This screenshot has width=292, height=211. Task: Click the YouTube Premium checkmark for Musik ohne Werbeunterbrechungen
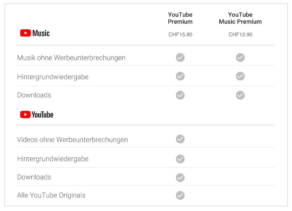(180, 57)
